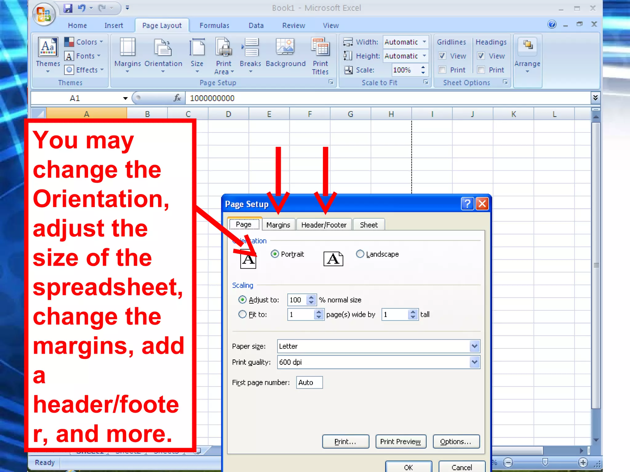The width and height of the screenshot is (630, 472).
Task: Adjust the ribbon Scale spinner
Action: [423, 70]
